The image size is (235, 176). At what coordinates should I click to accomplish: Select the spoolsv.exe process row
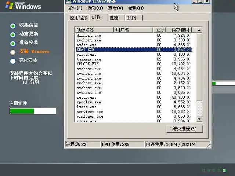tap(134, 102)
